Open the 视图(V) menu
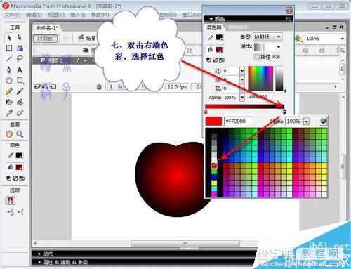 coord(56,15)
